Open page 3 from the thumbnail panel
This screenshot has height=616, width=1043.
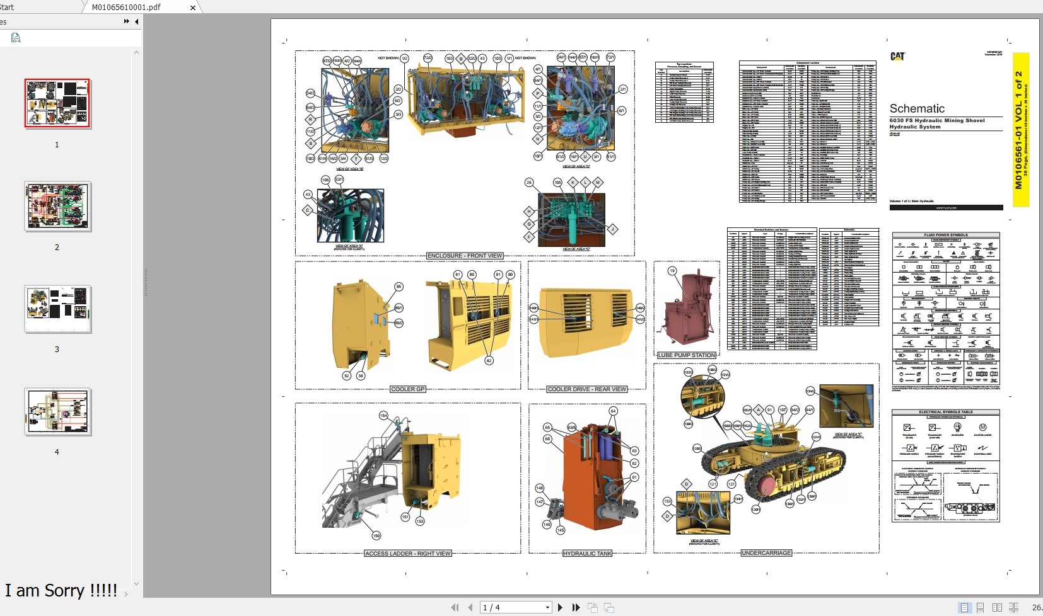coord(57,309)
